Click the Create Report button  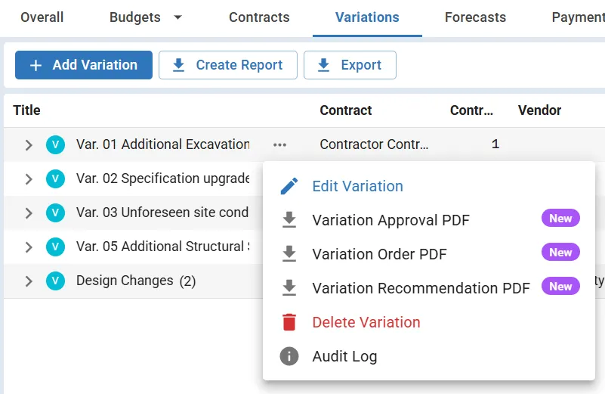pos(227,65)
